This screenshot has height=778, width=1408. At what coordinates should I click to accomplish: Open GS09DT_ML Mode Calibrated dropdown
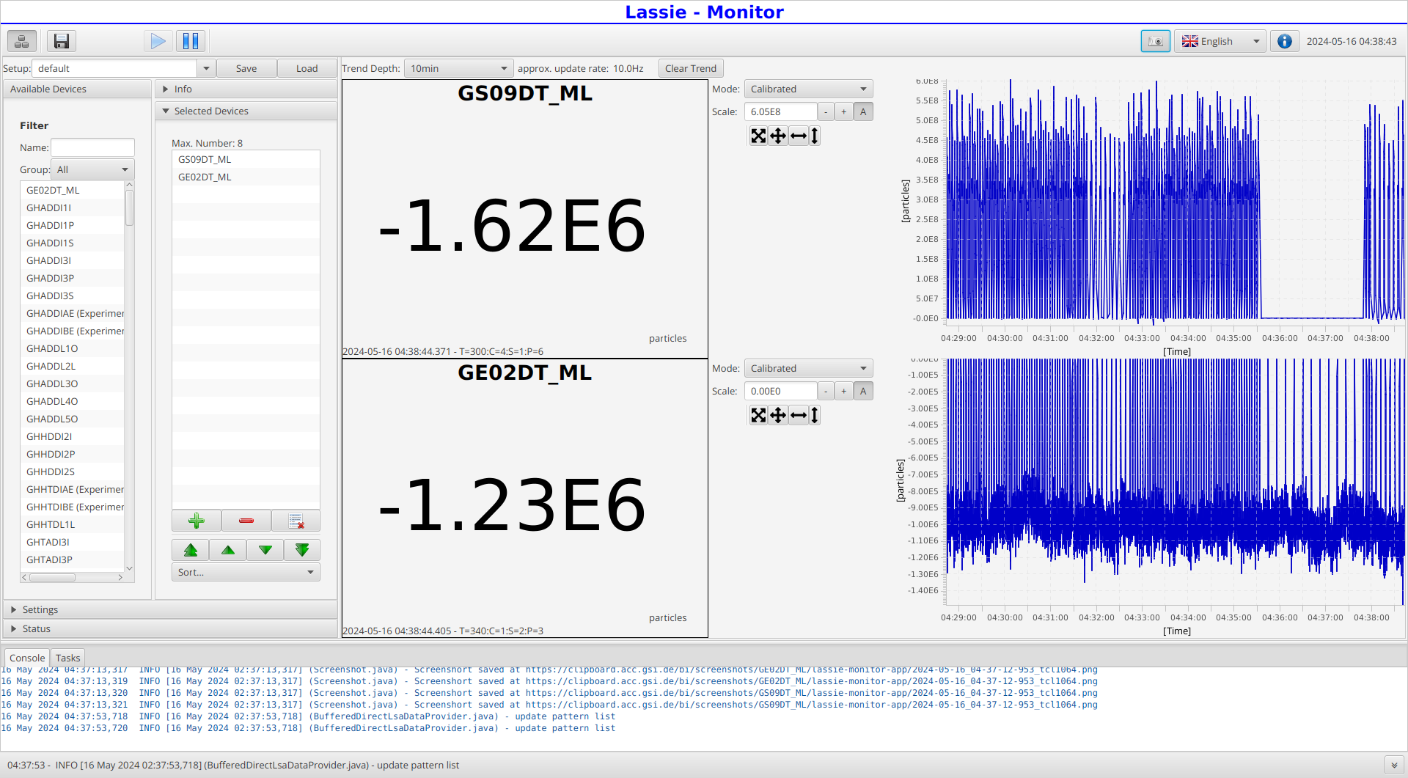[x=808, y=89]
